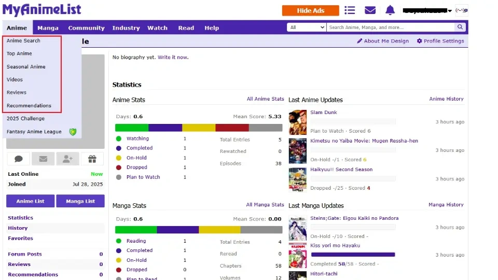Open Profile Settings link
Image resolution: width=498 pixels, height=280 pixels.
pos(440,41)
